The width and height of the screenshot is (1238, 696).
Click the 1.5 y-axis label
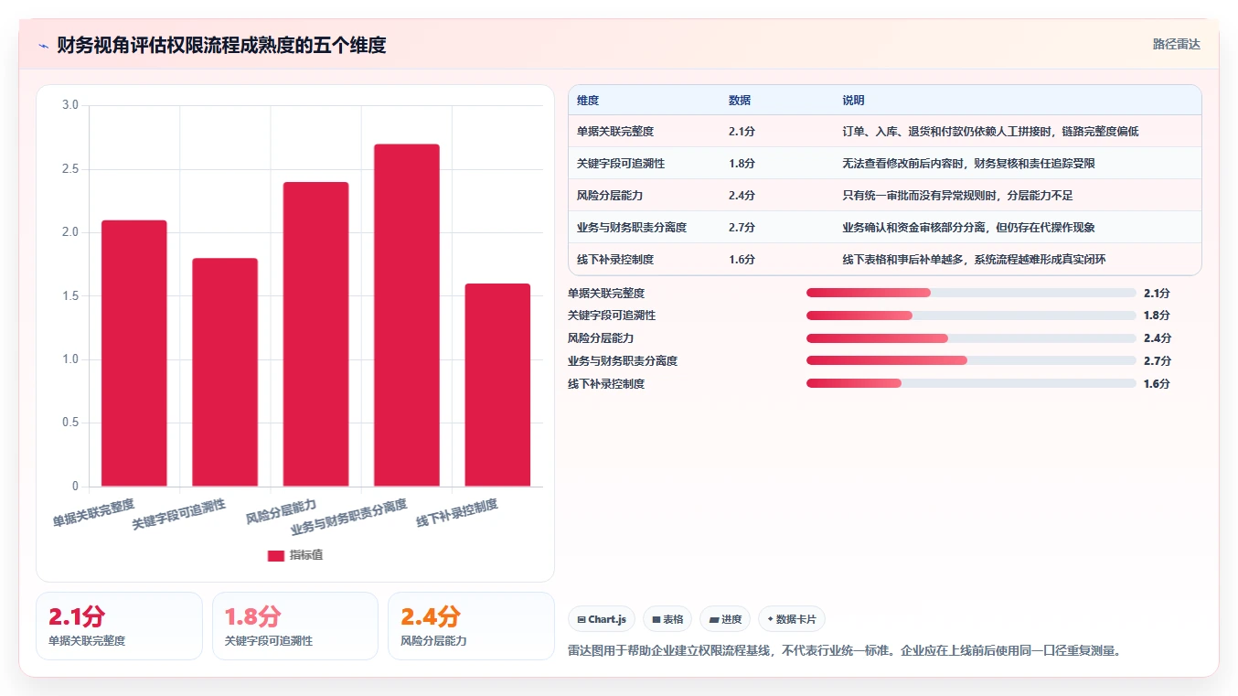coord(70,296)
